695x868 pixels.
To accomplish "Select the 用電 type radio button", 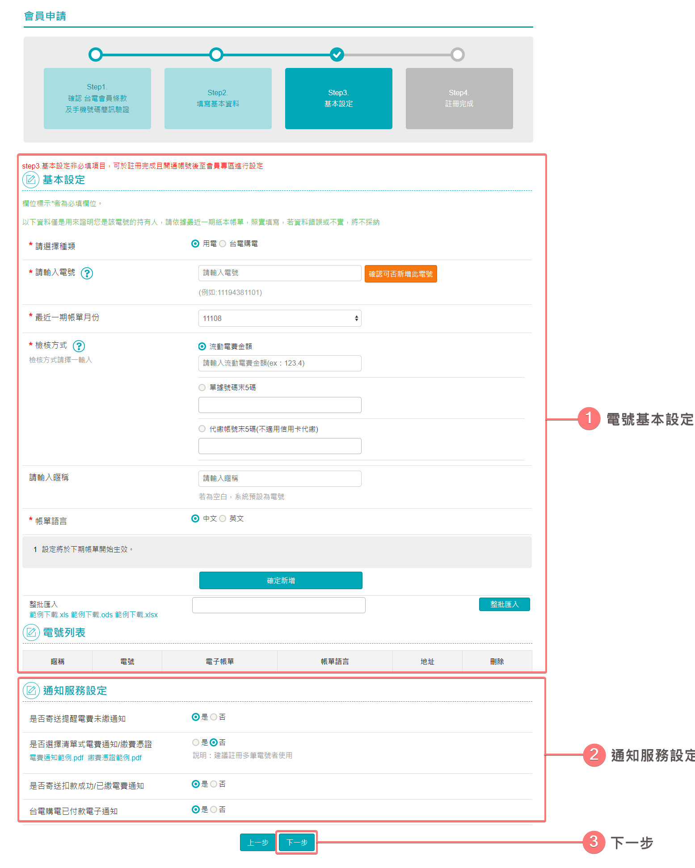I will coord(195,244).
